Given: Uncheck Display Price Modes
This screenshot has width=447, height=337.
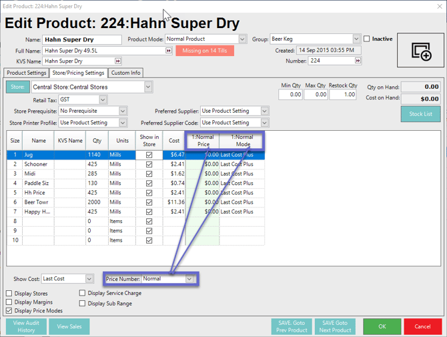Looking at the screenshot, I should pos(9,311).
